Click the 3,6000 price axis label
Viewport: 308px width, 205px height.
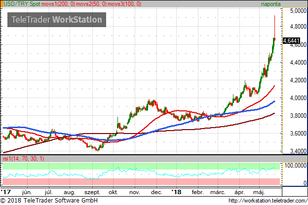298,134
